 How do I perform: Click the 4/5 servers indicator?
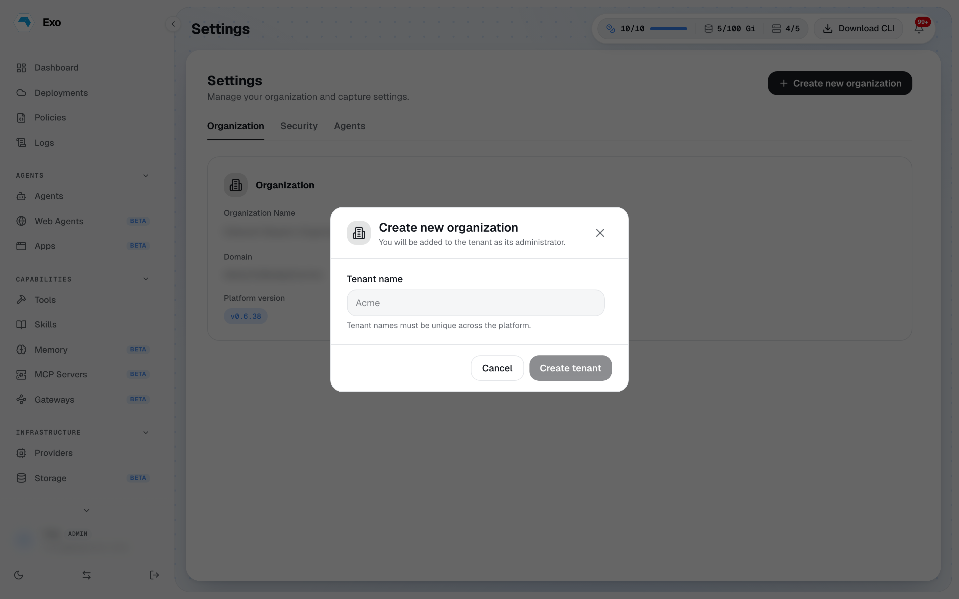tap(786, 29)
